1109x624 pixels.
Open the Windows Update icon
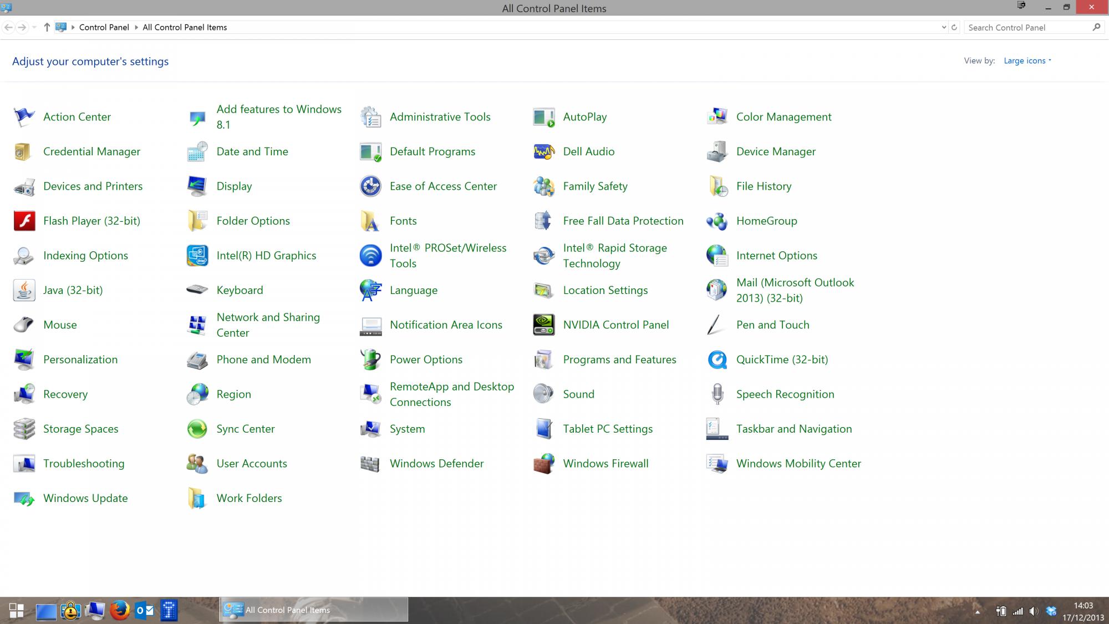click(24, 498)
